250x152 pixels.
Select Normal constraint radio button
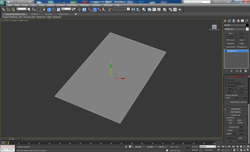[x=236, y=123]
